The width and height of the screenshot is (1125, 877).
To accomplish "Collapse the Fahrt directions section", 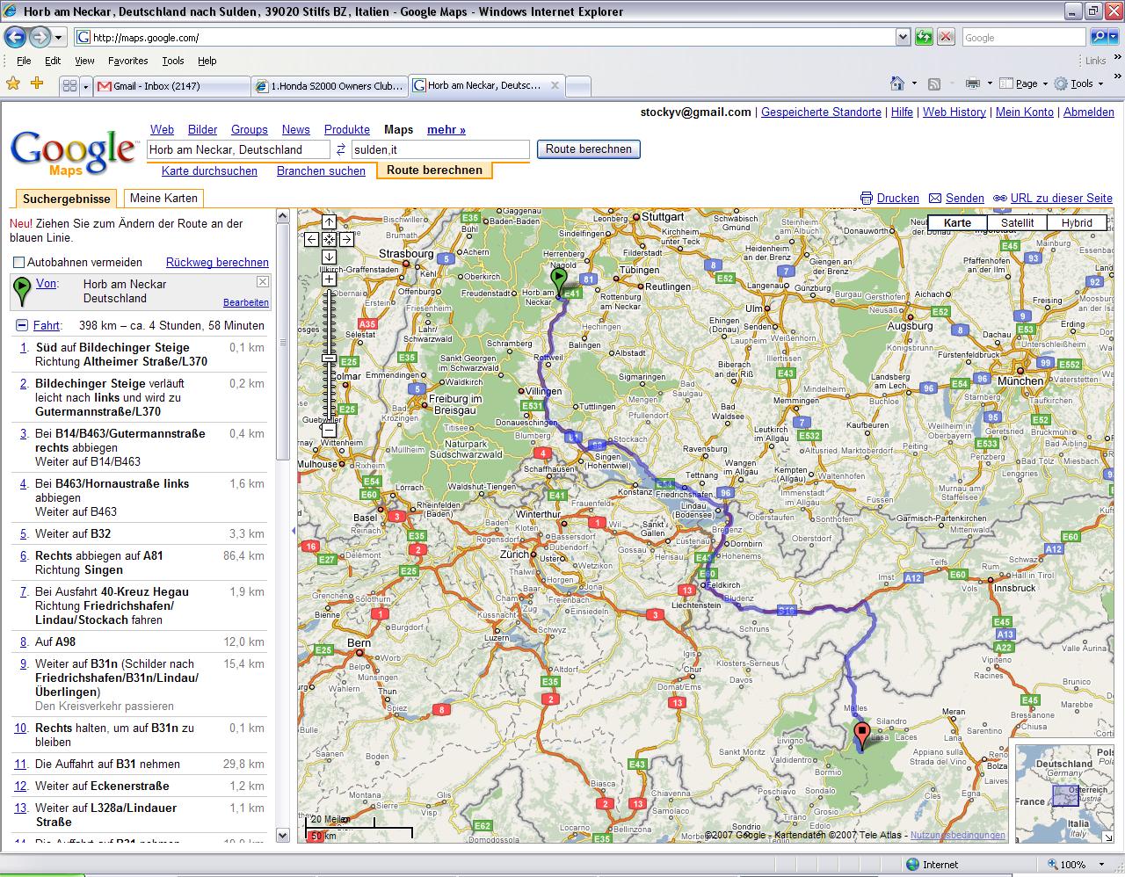I will pyautogui.click(x=21, y=326).
